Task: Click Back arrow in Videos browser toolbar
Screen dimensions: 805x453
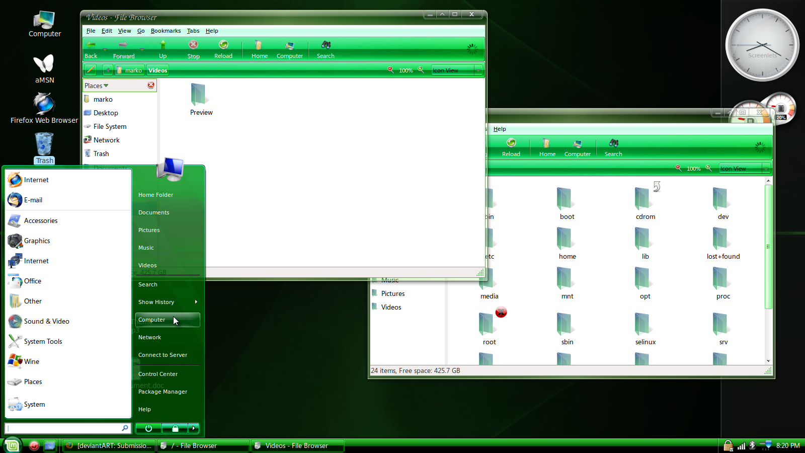Action: (x=91, y=45)
